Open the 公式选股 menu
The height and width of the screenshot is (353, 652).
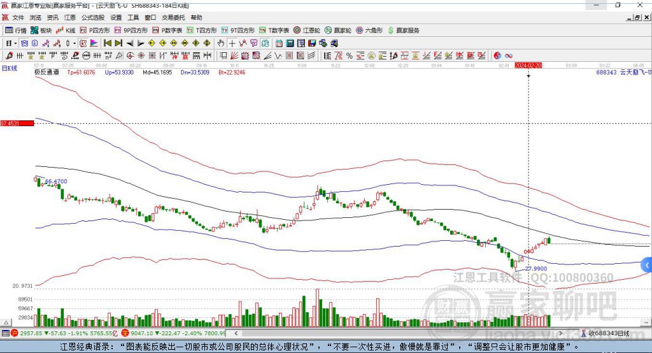(92, 18)
